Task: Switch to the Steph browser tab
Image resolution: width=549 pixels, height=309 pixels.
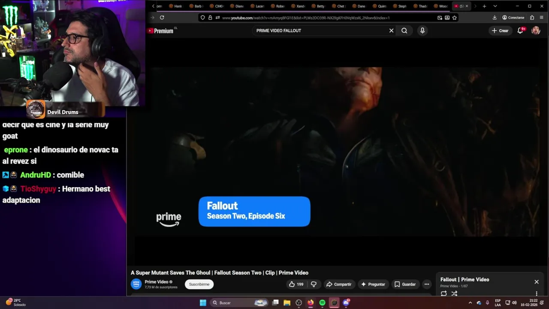Action: pos(400,6)
